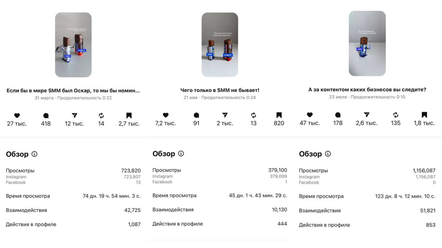The width and height of the screenshot is (442, 248).
Task: Click the comments icon showing 178
Action: pyautogui.click(x=338, y=115)
